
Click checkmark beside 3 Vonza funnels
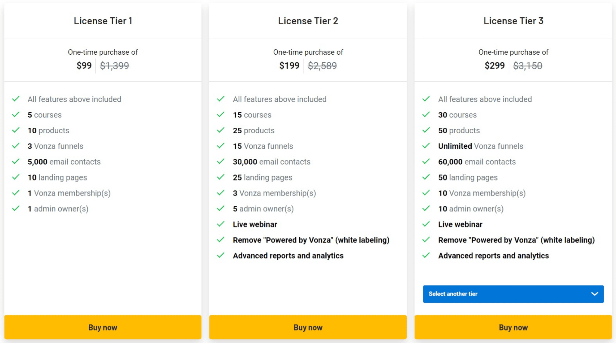[x=16, y=146]
